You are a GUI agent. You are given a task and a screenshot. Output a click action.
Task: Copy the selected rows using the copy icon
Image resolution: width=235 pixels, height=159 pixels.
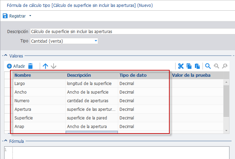(189, 66)
